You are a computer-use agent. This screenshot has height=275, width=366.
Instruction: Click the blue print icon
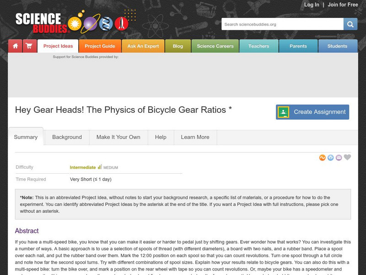330,158
